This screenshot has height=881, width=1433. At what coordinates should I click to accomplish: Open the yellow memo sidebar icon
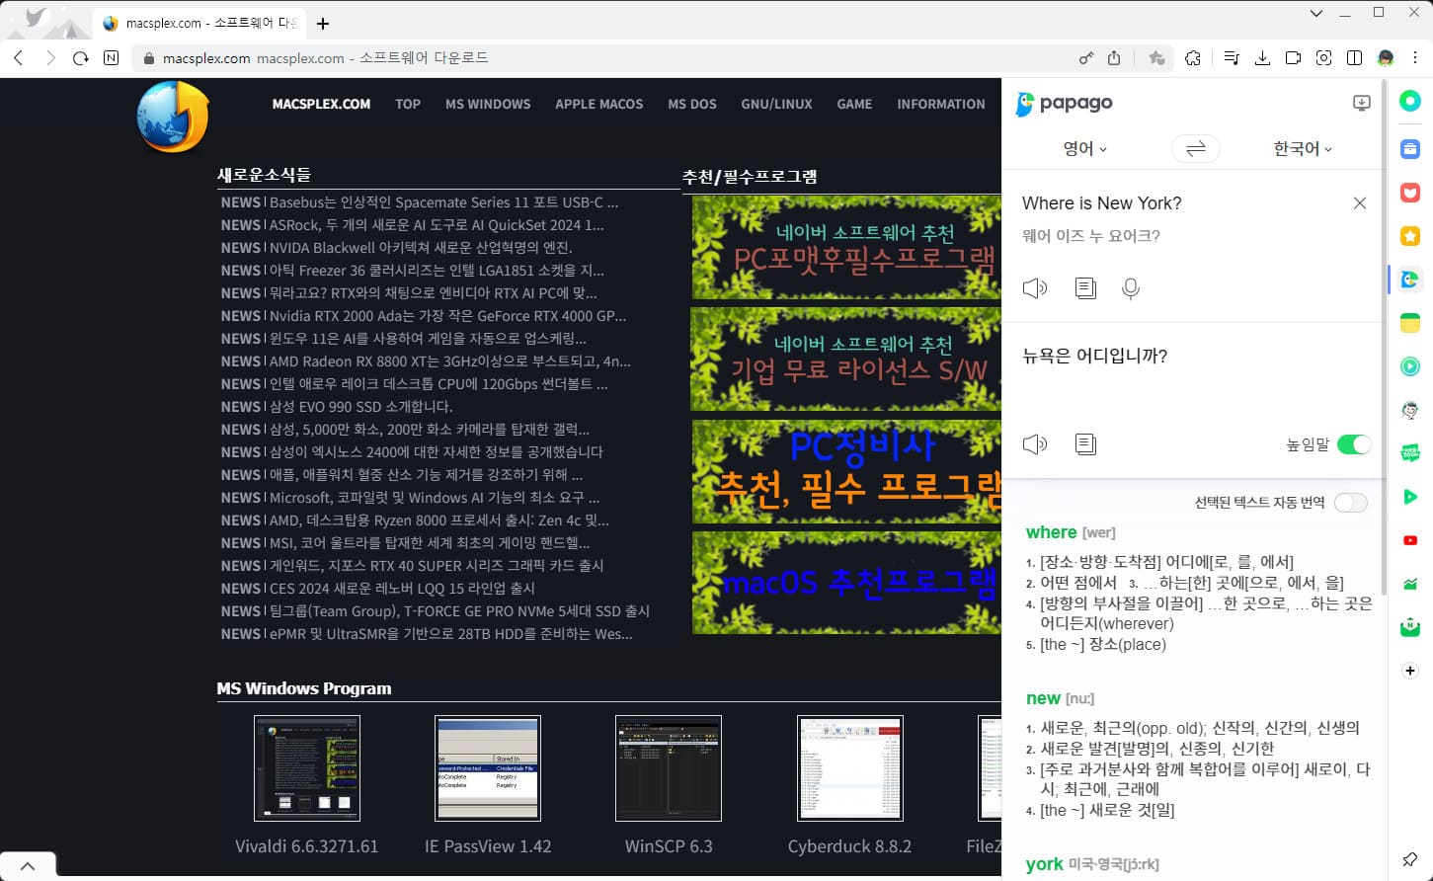pyautogui.click(x=1410, y=323)
